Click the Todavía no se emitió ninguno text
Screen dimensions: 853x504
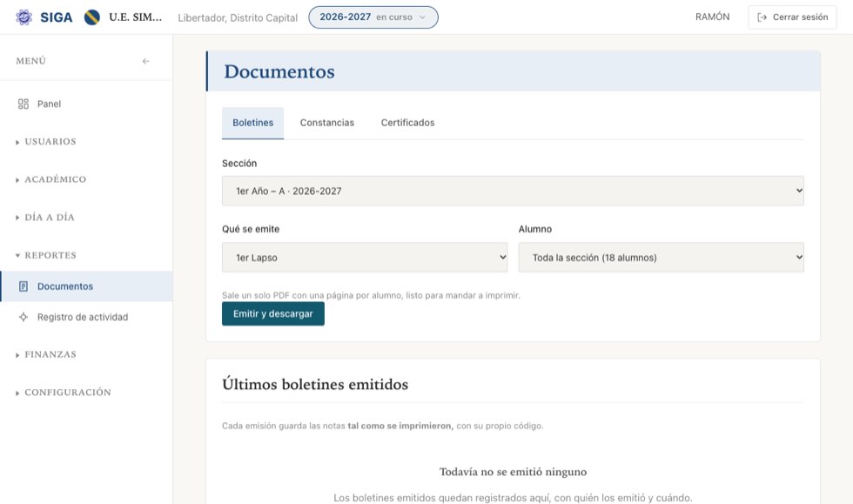(x=513, y=472)
